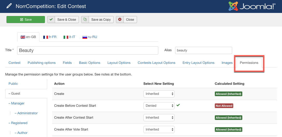The image size is (282, 137).
Task: Click the red X Close icon
Action: point(120,20)
